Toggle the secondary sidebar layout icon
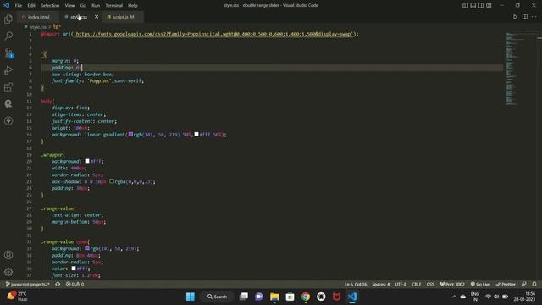542x305 pixels. click(x=481, y=5)
